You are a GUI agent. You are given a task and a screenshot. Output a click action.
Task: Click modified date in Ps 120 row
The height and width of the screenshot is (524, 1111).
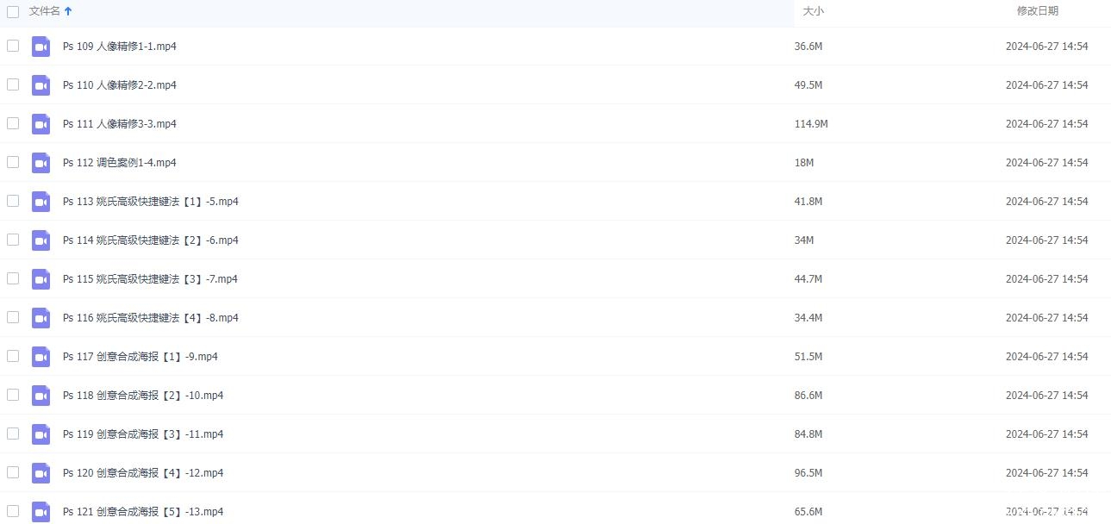coord(1047,473)
